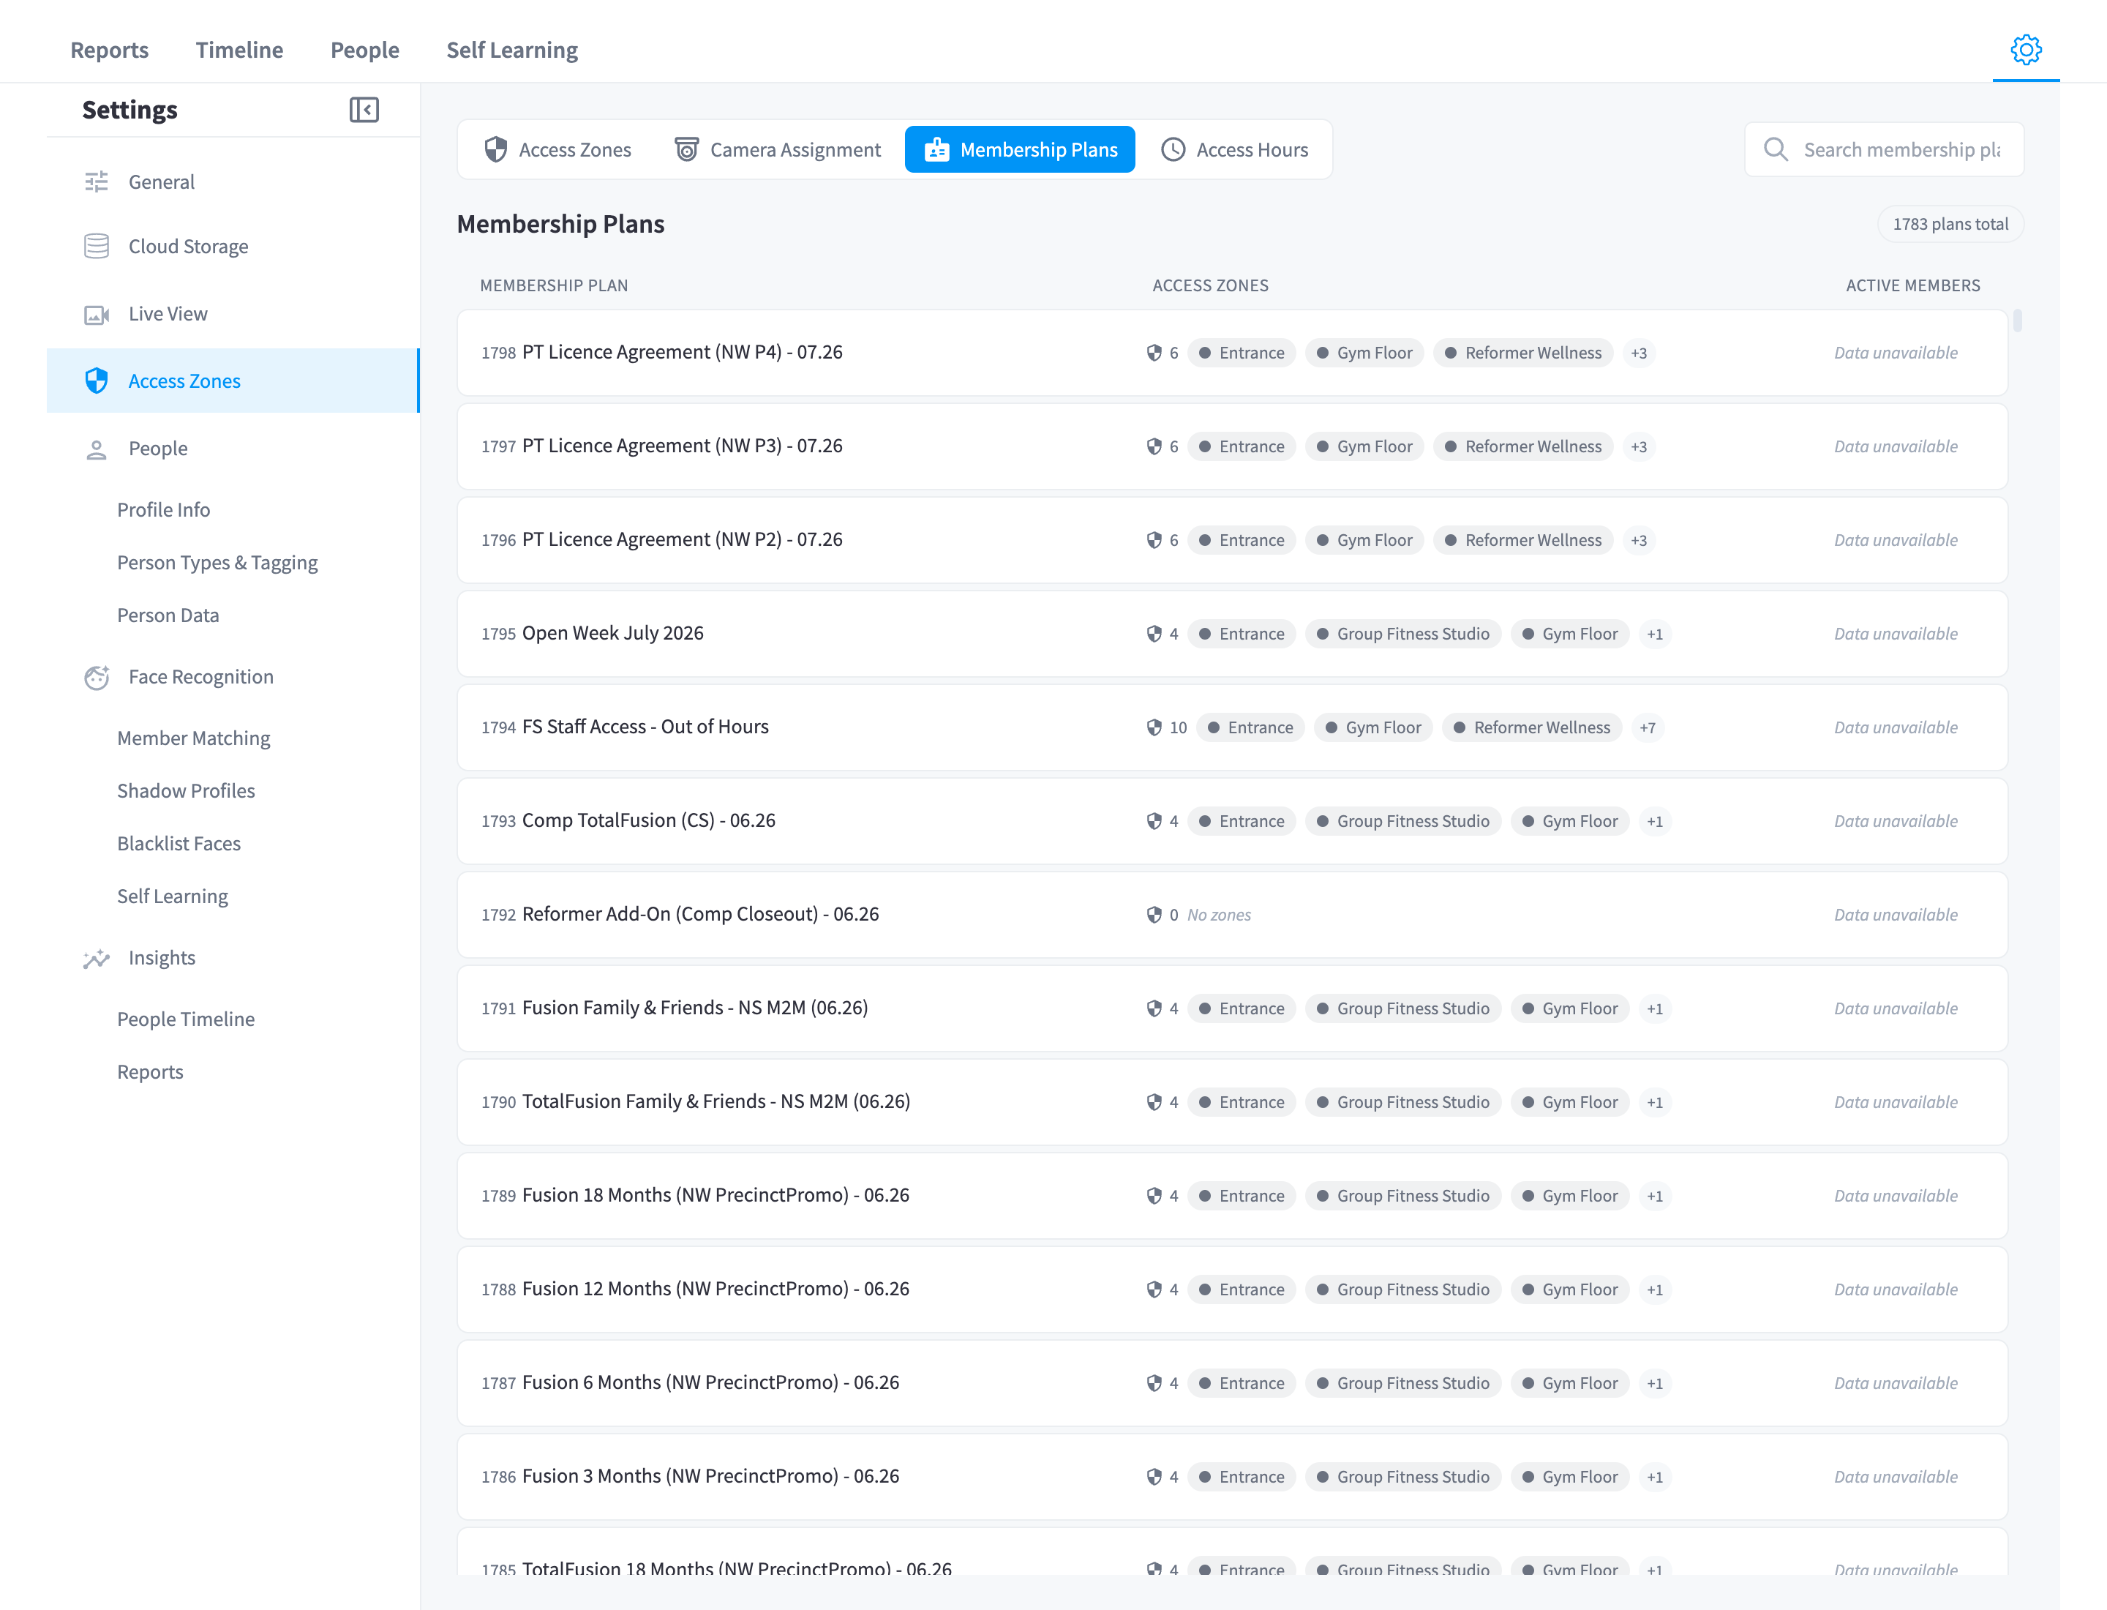Select the Membership Plans tab
Viewport: 2107px width, 1610px height.
tap(1020, 149)
